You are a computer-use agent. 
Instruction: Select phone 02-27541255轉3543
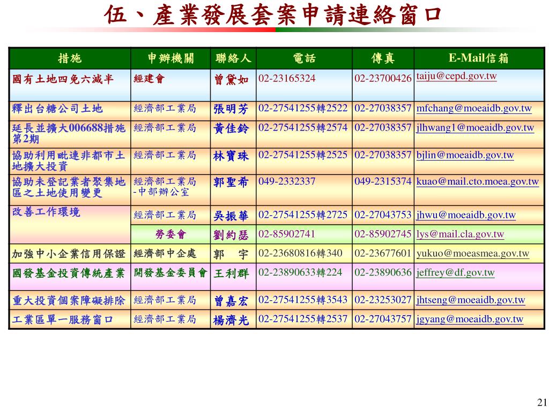303,300
